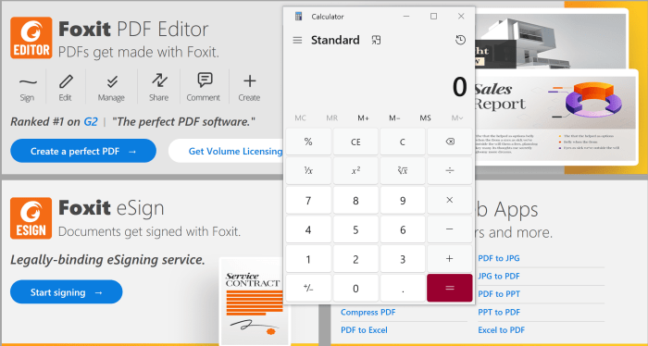Click the x squared key
The width and height of the screenshot is (648, 346).
tap(355, 170)
